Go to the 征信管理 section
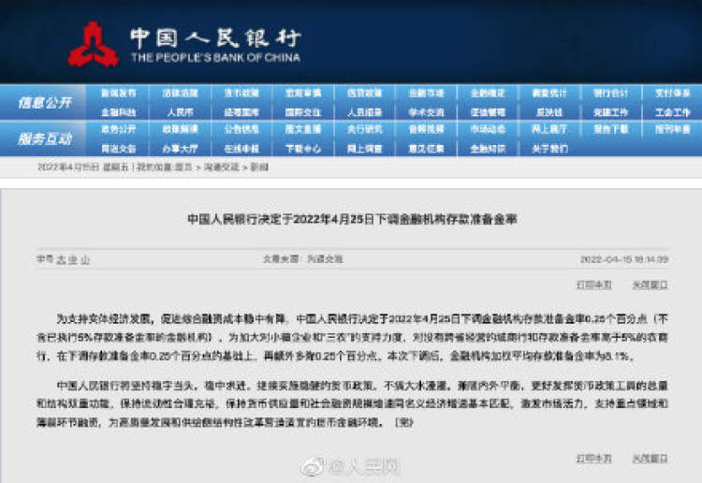The height and width of the screenshot is (483, 702). pos(488,112)
